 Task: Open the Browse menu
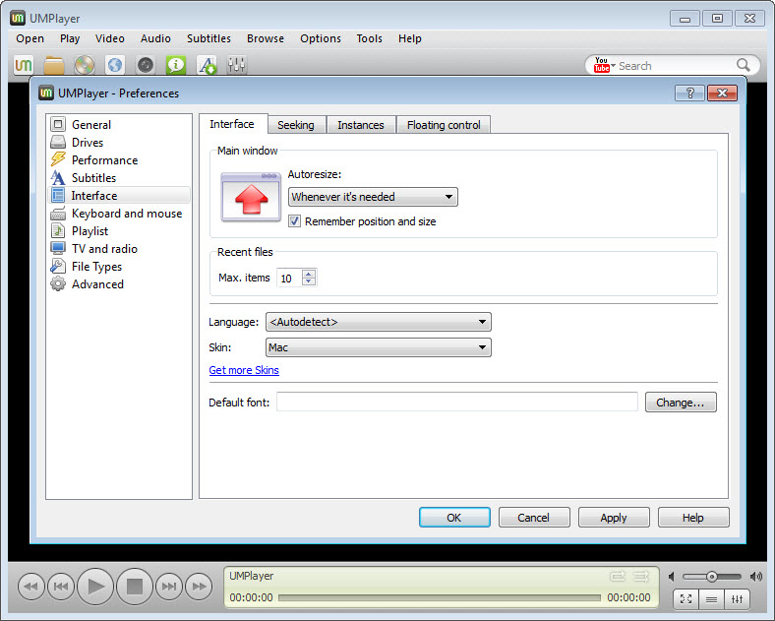pyautogui.click(x=266, y=38)
